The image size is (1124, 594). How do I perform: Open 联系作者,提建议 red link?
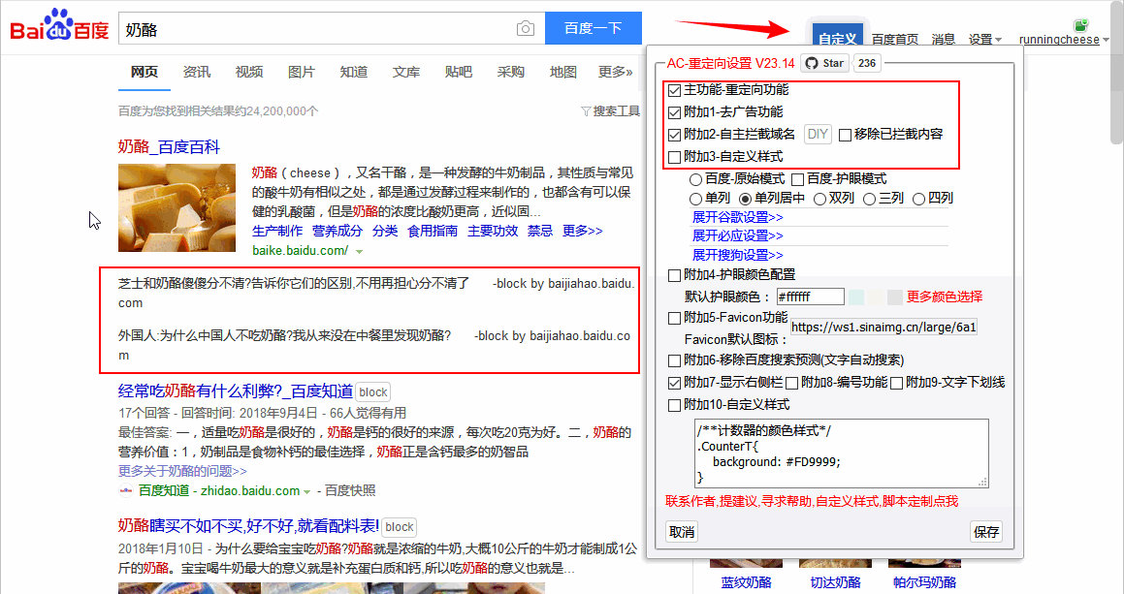point(812,502)
